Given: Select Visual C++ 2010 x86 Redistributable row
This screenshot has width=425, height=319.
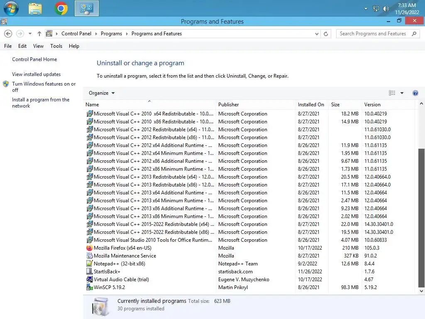Looking at the screenshot, I should pyautogui.click(x=250, y=122).
